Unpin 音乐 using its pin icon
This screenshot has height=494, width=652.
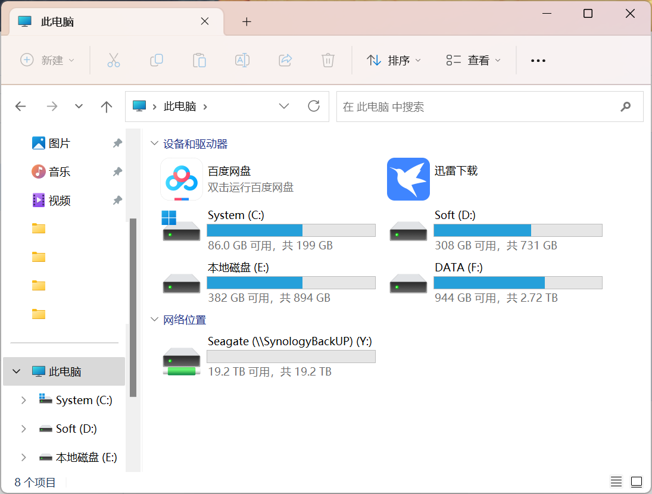118,171
